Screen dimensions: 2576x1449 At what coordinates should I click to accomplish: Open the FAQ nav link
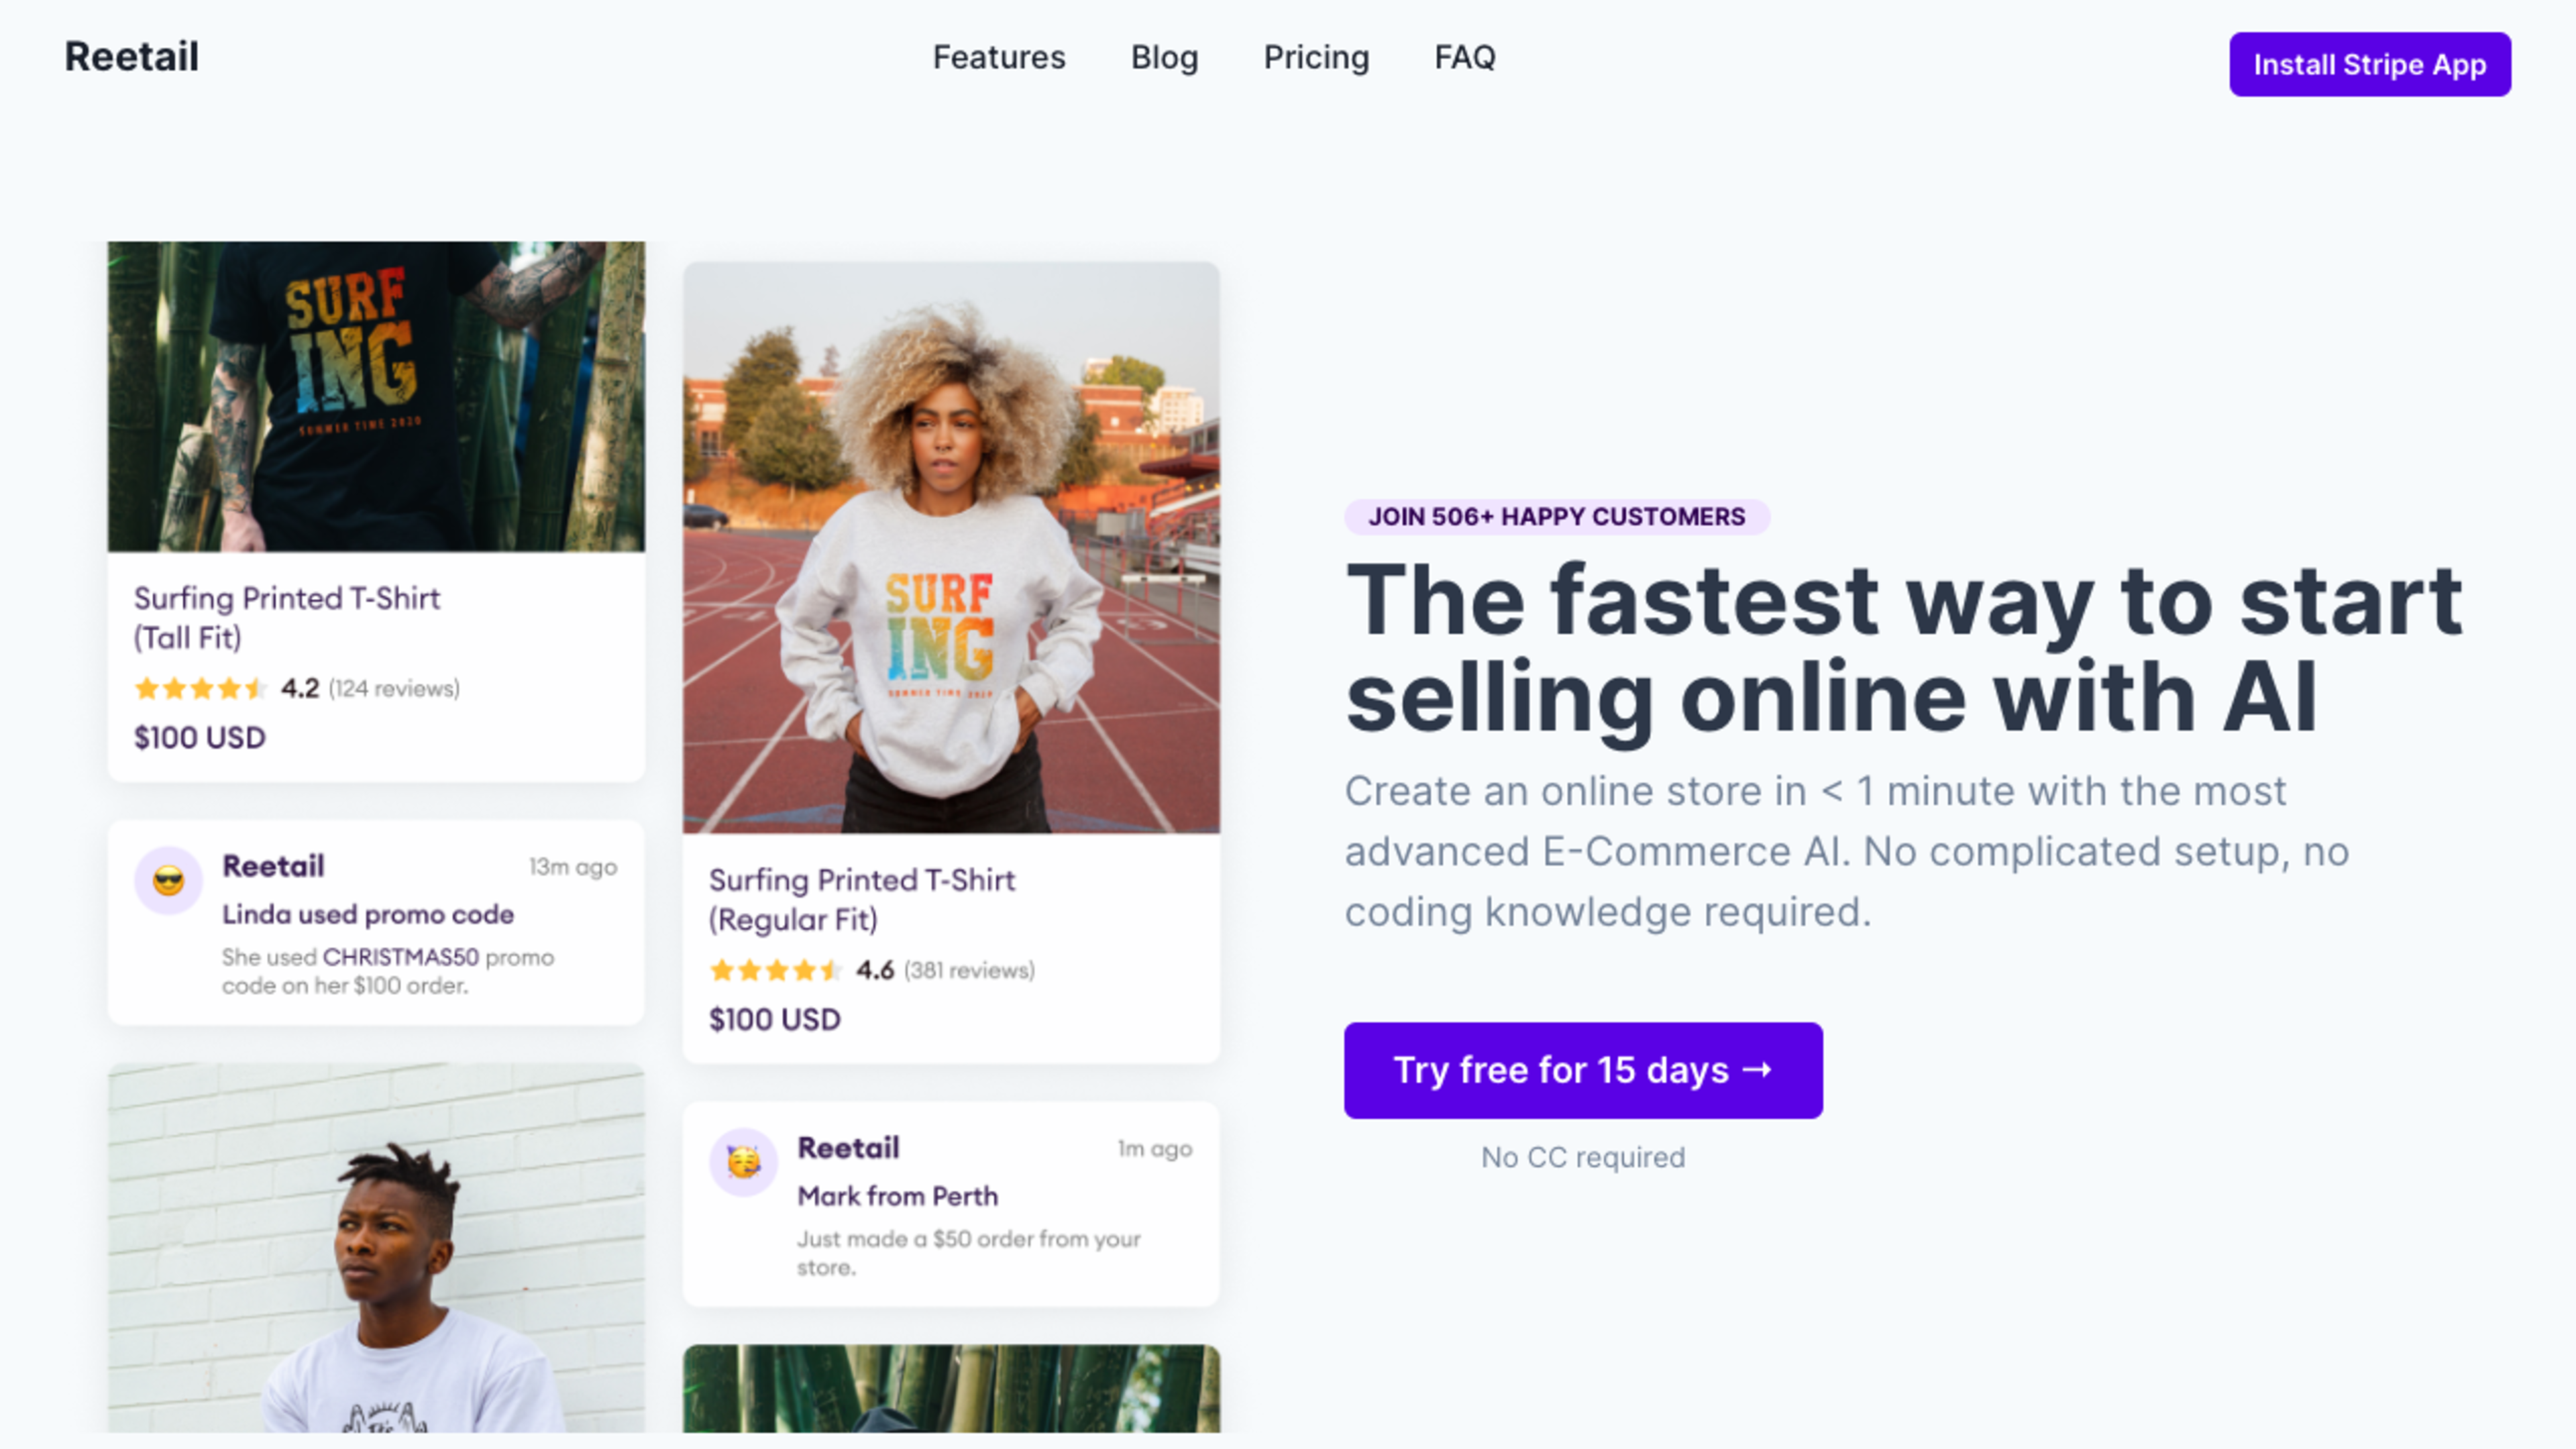coord(1465,57)
